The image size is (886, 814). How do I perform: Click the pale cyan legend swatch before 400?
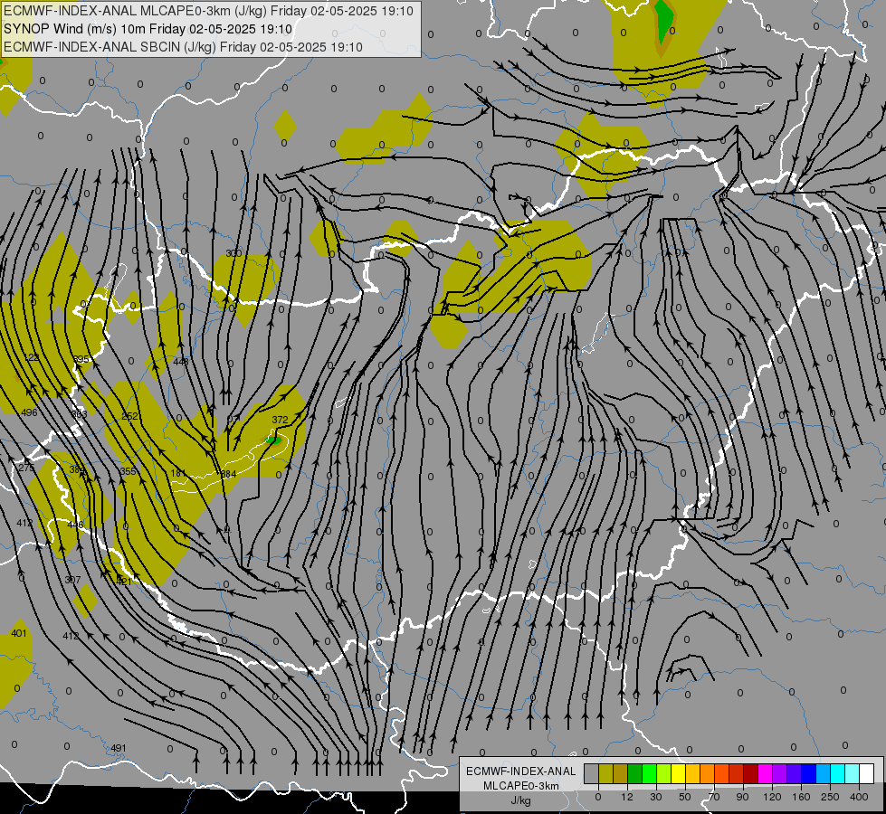[853, 773]
